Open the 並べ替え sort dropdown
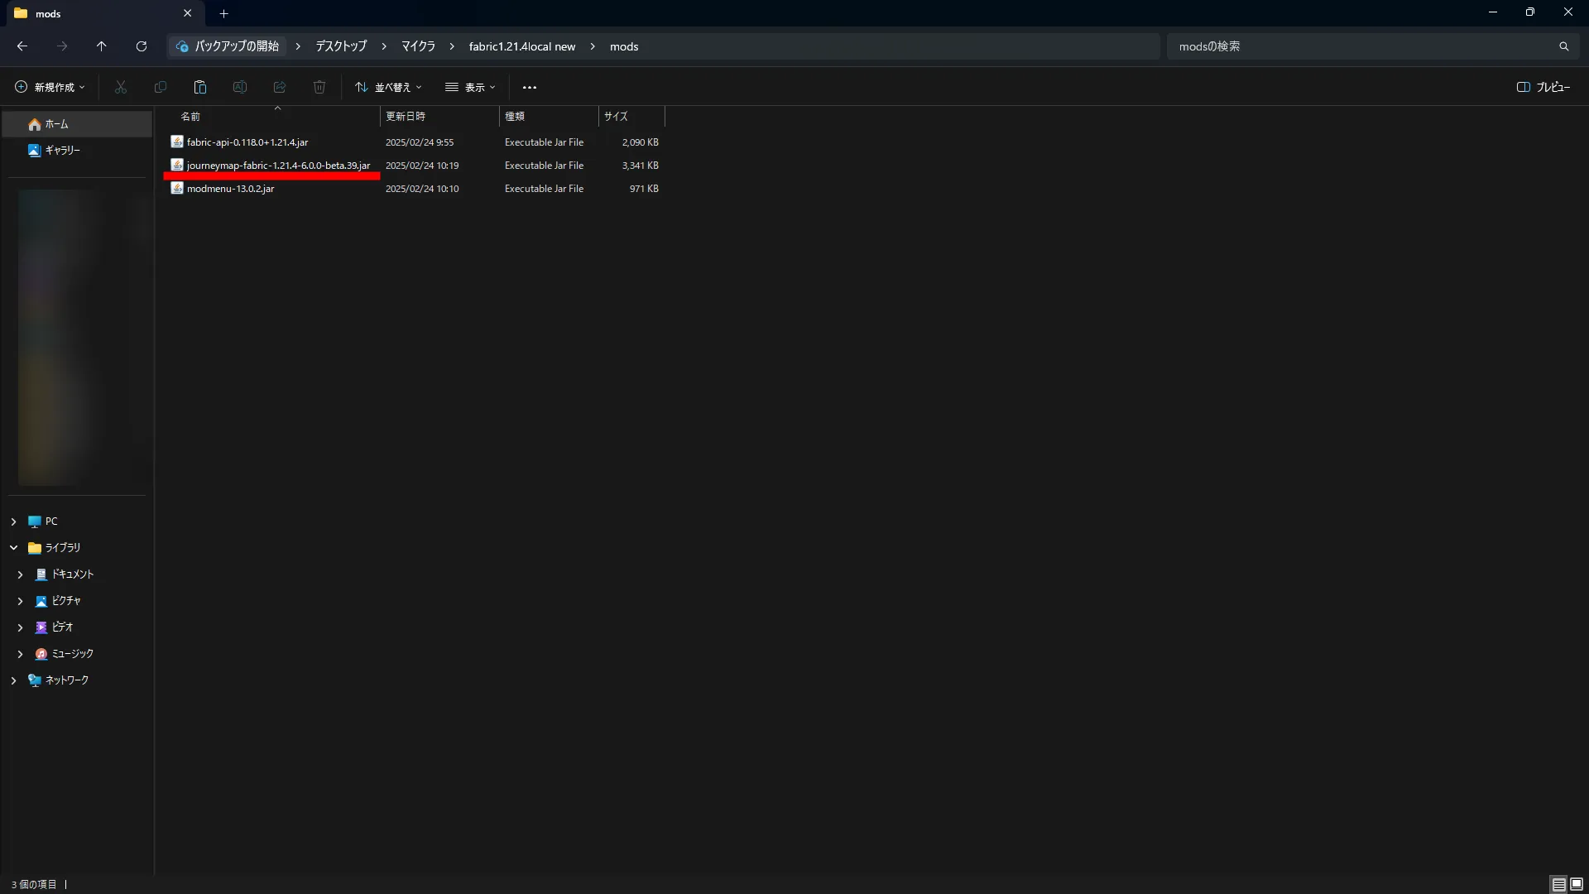1589x894 pixels. tap(388, 87)
